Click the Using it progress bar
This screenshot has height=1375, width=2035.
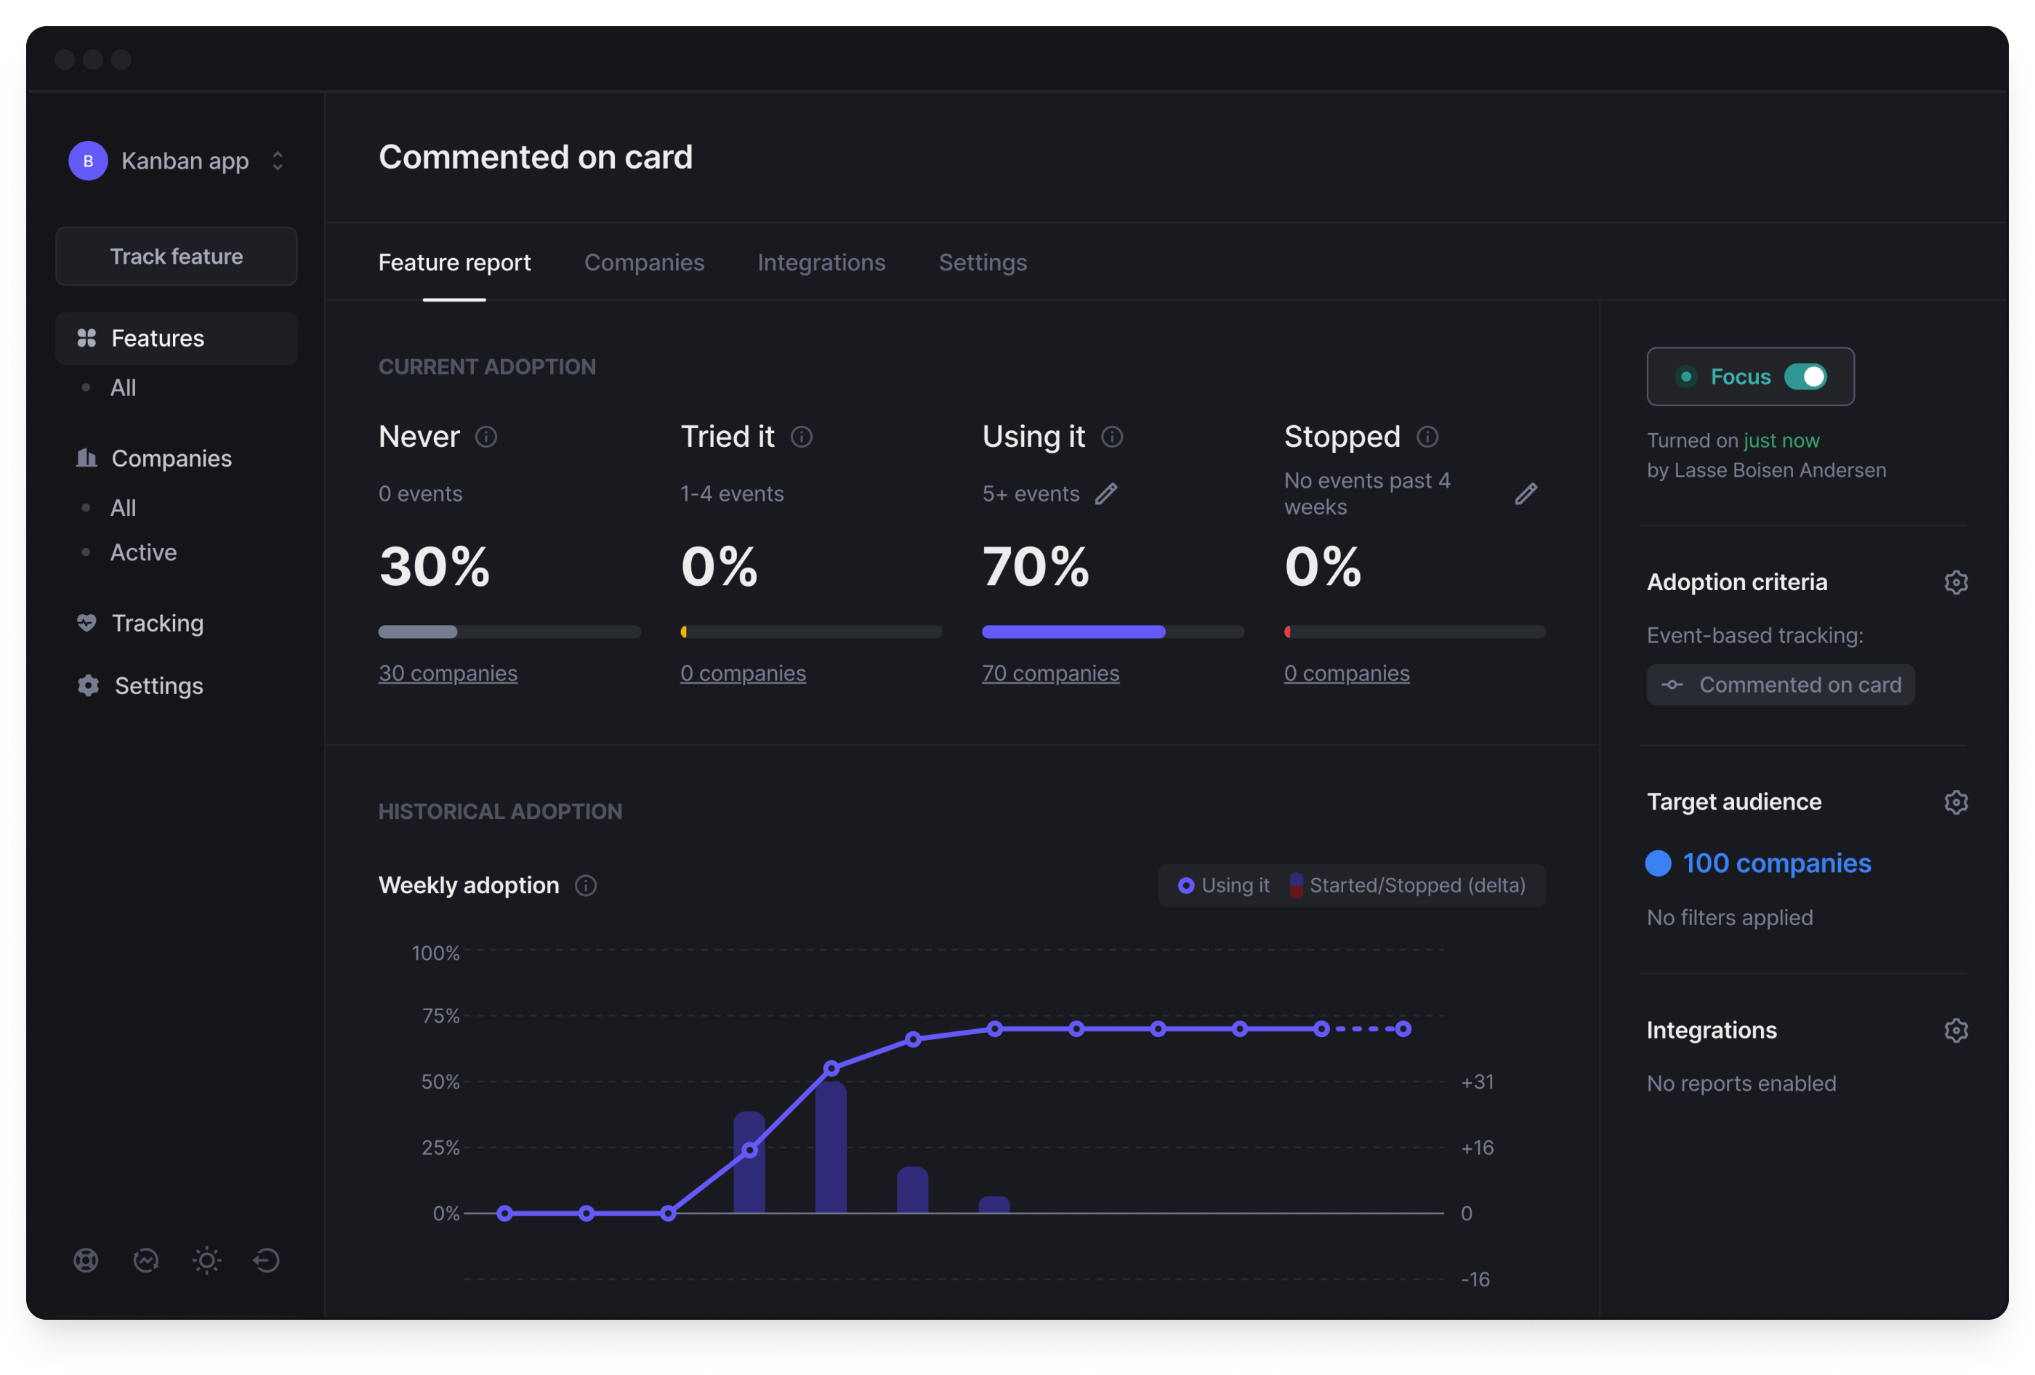coord(1111,632)
